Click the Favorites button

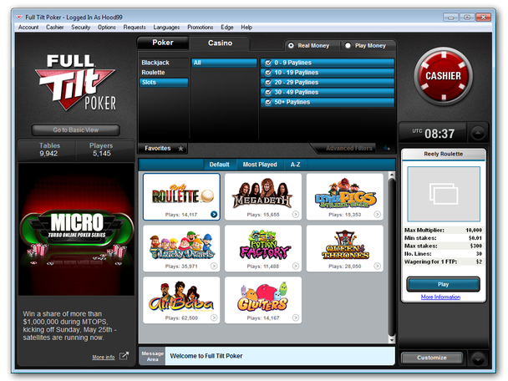163,149
